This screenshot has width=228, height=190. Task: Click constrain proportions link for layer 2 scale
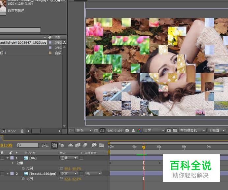[x=61, y=179]
